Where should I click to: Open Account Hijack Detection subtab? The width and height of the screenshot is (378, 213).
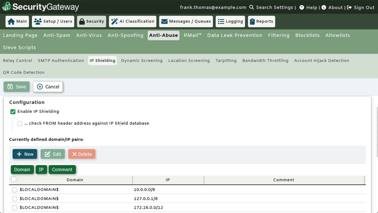coord(322,61)
